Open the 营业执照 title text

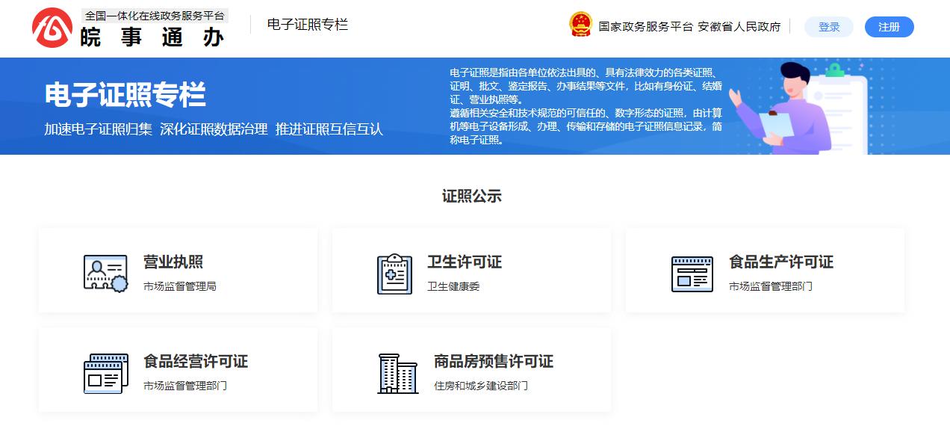[x=173, y=262]
